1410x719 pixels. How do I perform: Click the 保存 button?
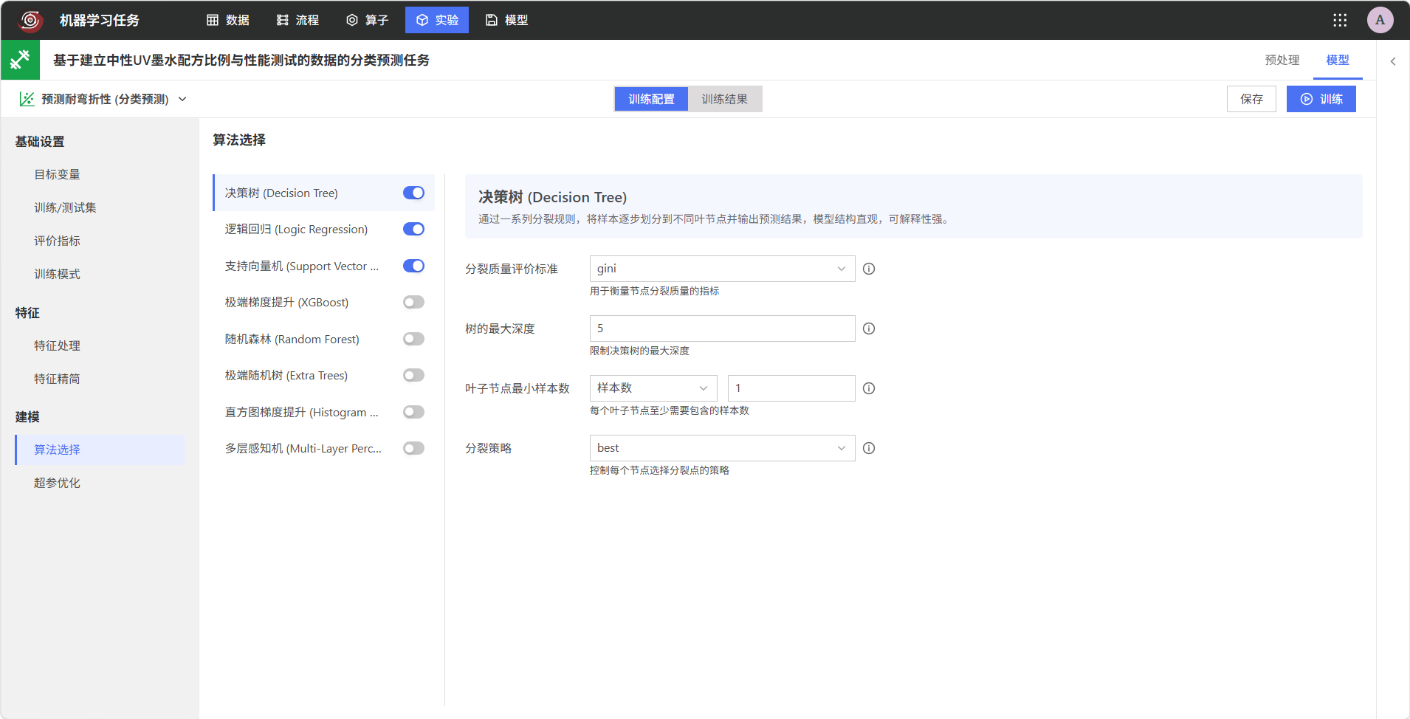tap(1251, 99)
